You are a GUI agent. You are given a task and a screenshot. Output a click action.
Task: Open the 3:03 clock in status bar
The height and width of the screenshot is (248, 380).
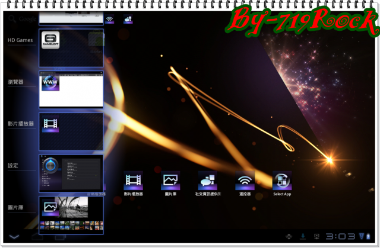340,236
